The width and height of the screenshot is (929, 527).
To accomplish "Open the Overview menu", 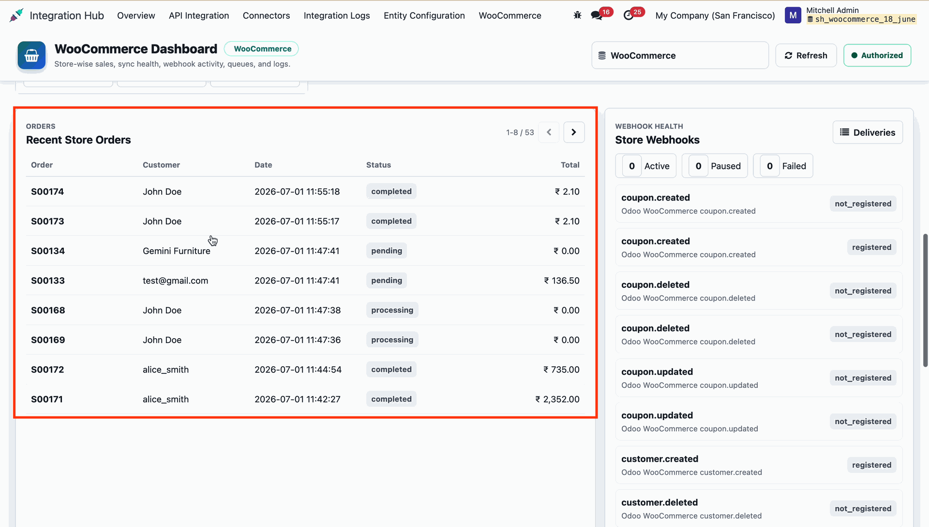I will point(136,15).
